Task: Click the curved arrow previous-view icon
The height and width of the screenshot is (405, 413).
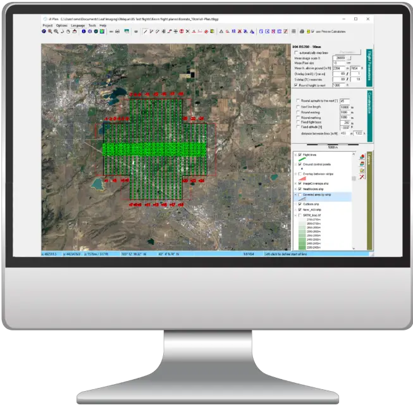Action: coord(63,32)
